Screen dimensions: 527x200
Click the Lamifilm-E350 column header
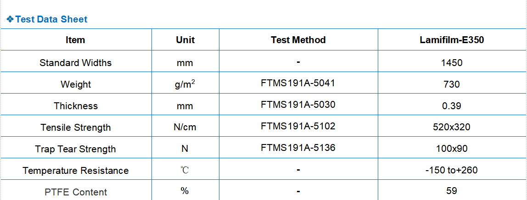(452, 40)
